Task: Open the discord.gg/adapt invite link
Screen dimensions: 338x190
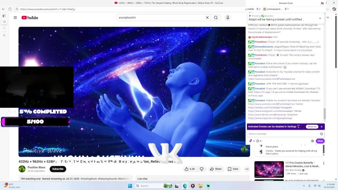Action: point(299,84)
